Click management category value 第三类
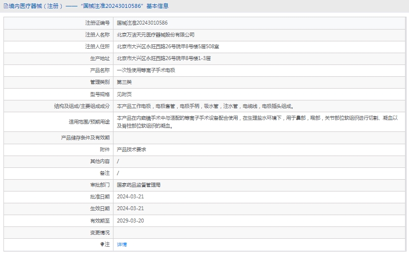 124,82
